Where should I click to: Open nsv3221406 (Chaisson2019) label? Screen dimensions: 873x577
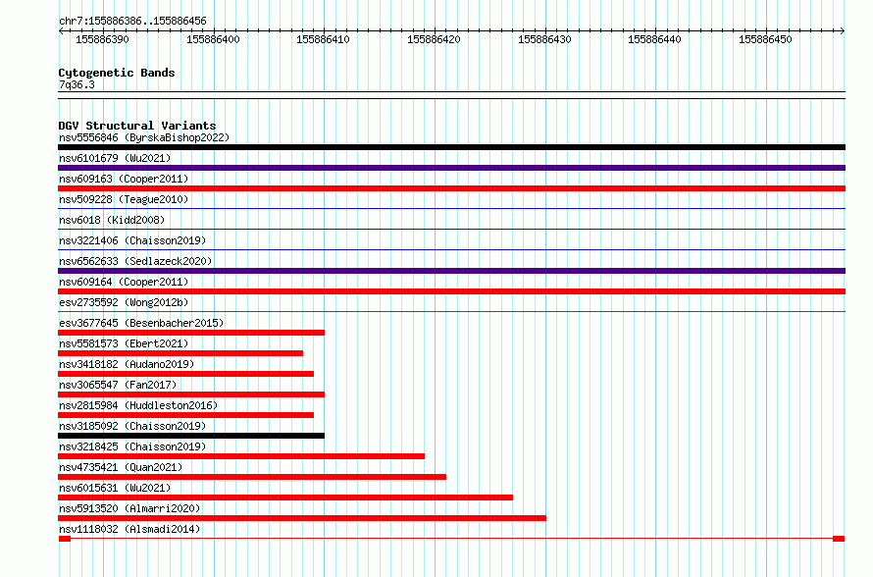[132, 240]
